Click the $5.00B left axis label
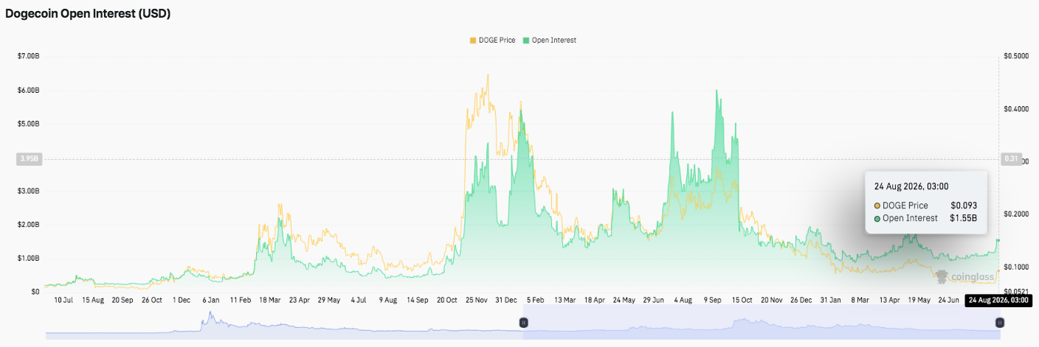The width and height of the screenshot is (1039, 347). 30,124
